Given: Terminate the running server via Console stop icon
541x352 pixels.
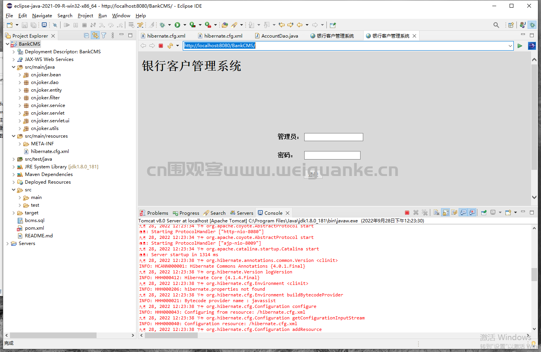Looking at the screenshot, I should pyautogui.click(x=407, y=213).
